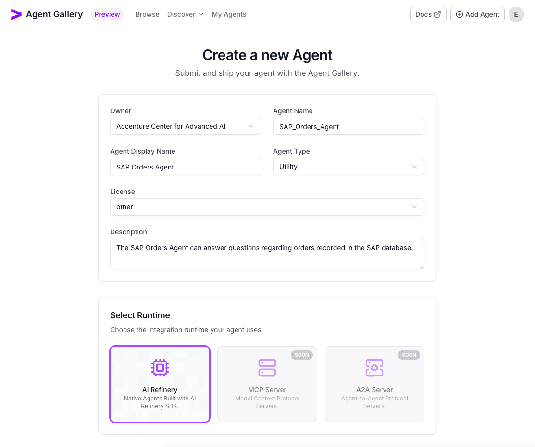Open the user avatar marked E
This screenshot has width=535, height=447.
click(x=516, y=14)
